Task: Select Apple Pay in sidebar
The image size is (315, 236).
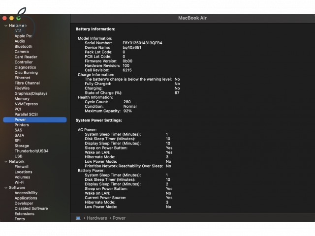Action: (23, 36)
